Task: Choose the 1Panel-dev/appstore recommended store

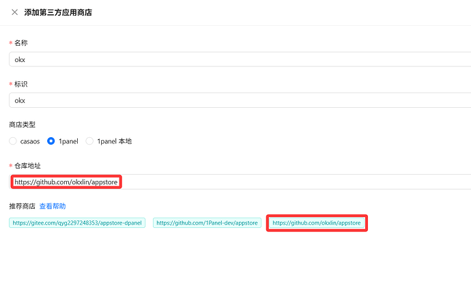Action: pos(207,223)
